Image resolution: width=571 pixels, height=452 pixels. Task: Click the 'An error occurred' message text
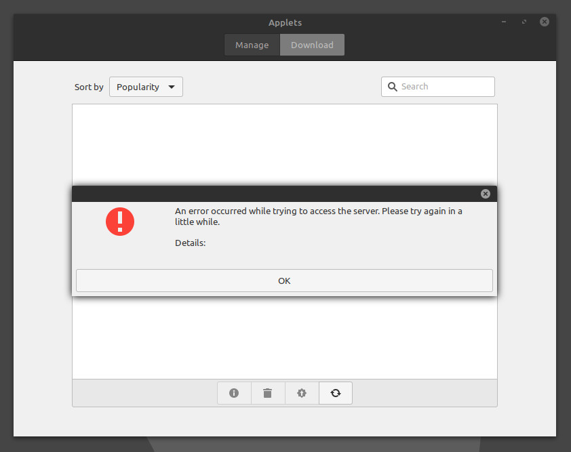coord(318,217)
